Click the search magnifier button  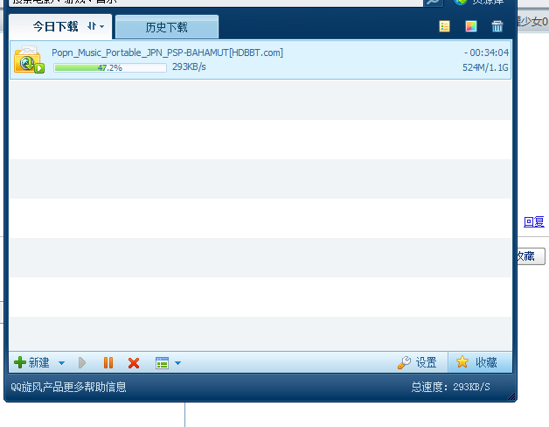(x=434, y=2)
